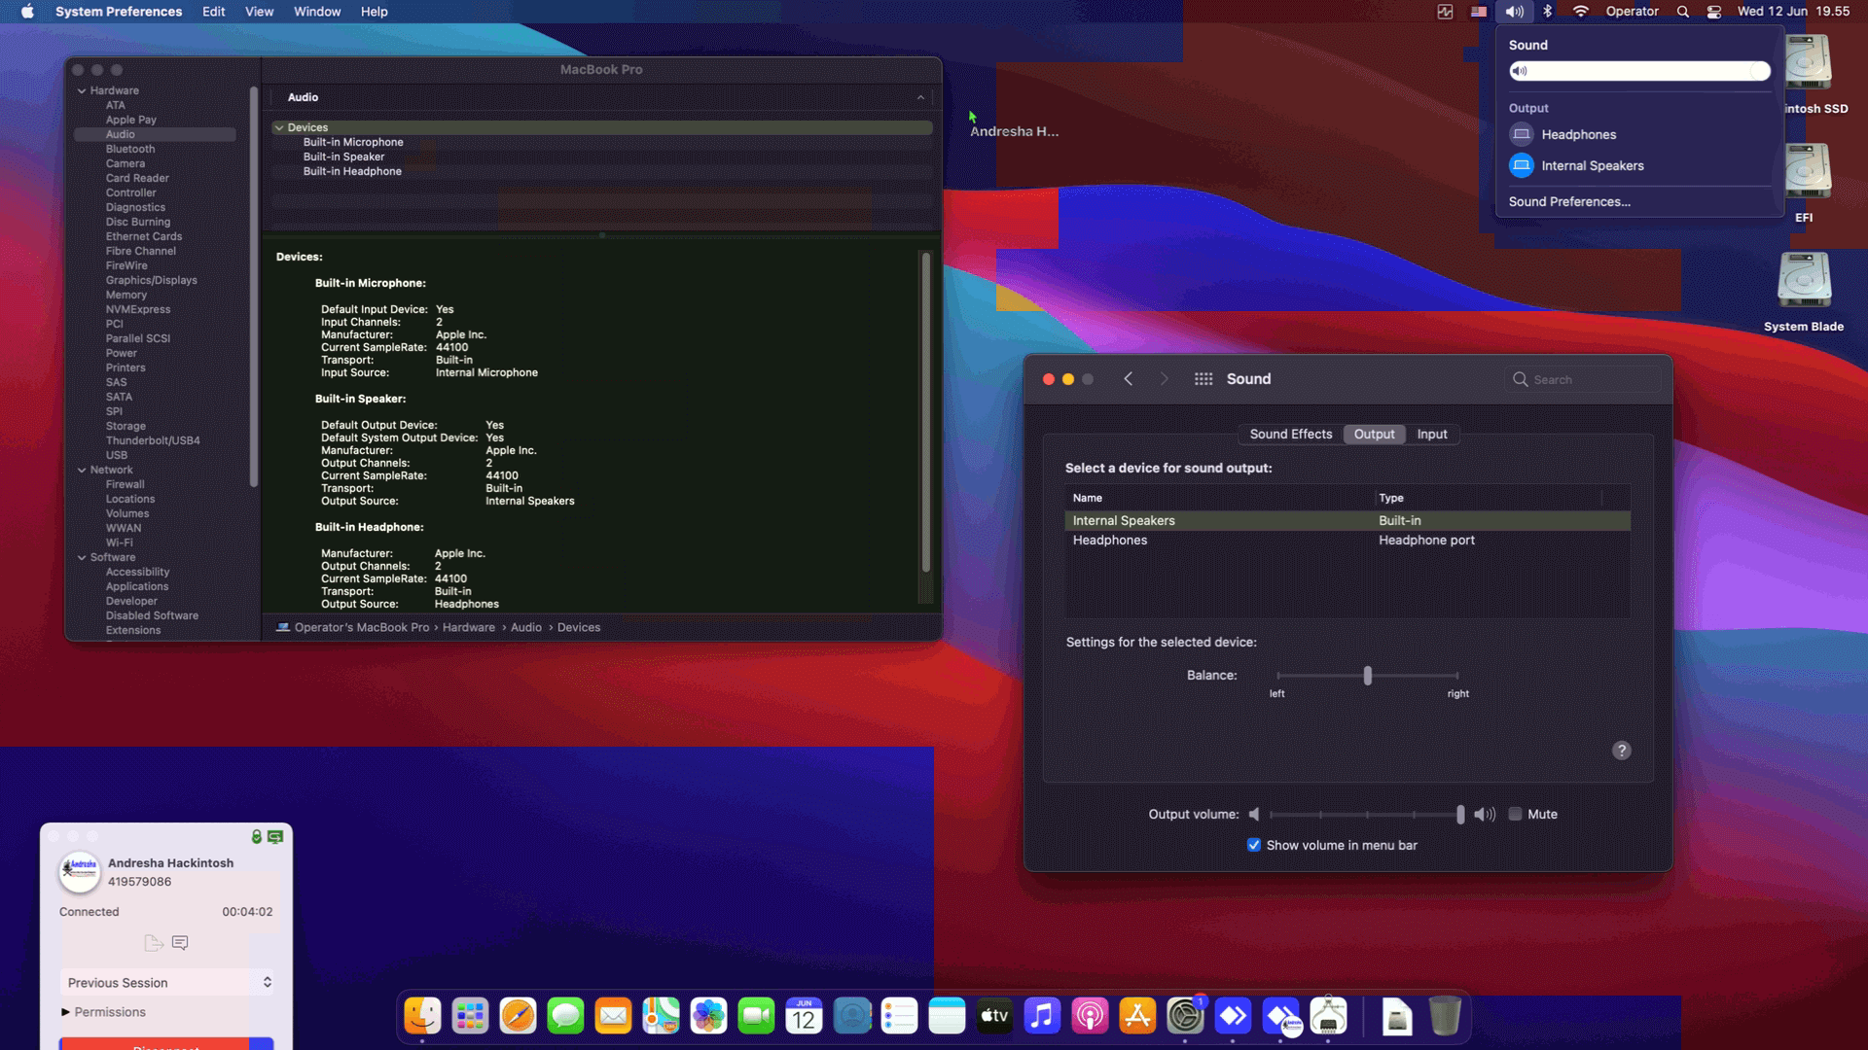Image resolution: width=1868 pixels, height=1050 pixels.
Task: Toggle the Mute checkbox
Action: coord(1515,815)
